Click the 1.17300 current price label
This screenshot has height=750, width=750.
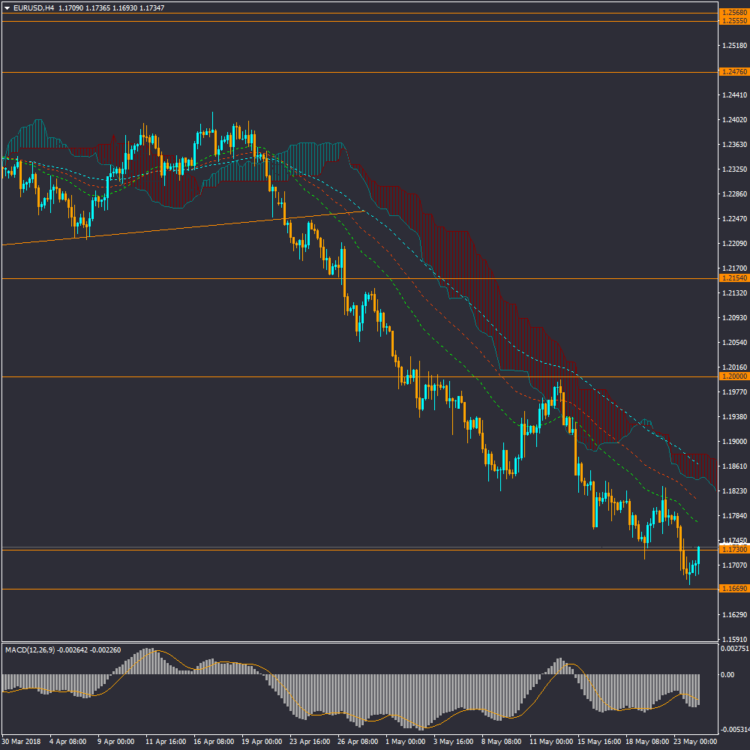tap(733, 550)
